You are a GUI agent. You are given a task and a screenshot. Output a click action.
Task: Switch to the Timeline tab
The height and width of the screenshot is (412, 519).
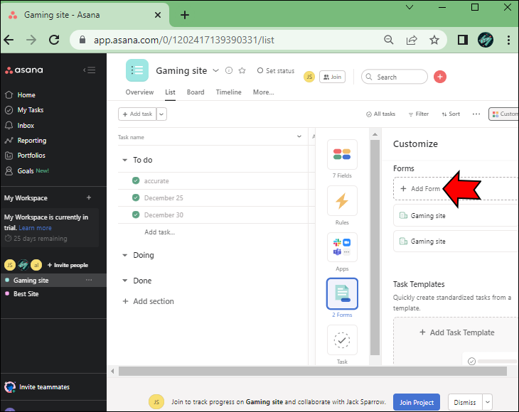tap(228, 92)
